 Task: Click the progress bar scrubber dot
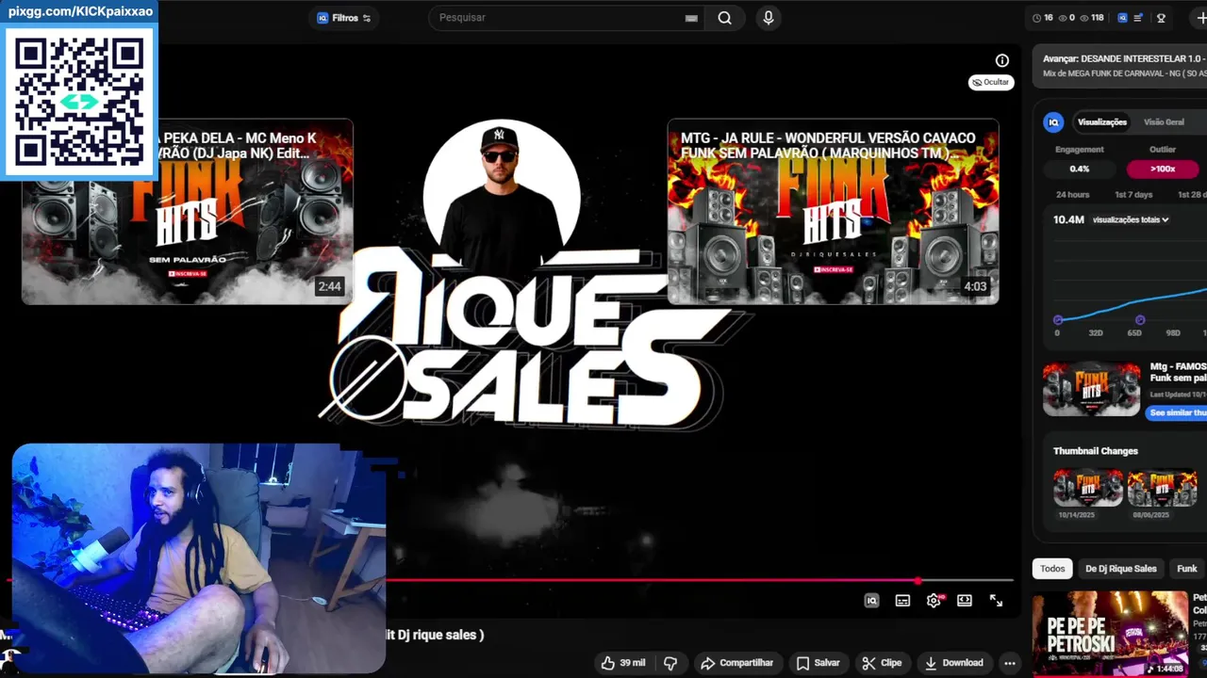click(918, 580)
